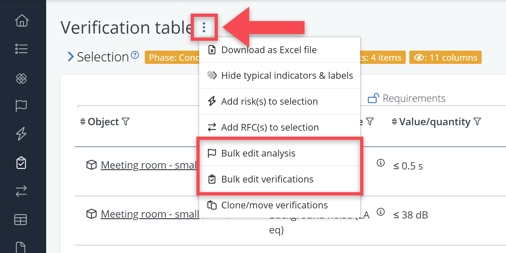
Task: Open the three-dot Verification table menu
Action: click(204, 28)
